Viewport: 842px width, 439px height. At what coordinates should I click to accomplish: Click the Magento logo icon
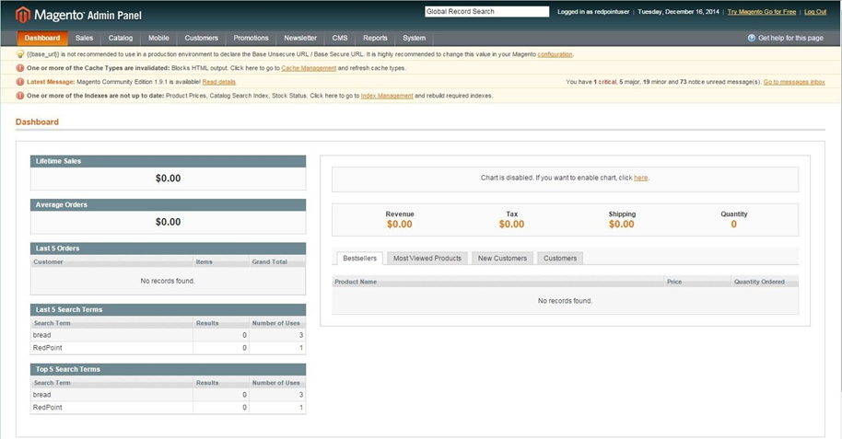[x=23, y=15]
